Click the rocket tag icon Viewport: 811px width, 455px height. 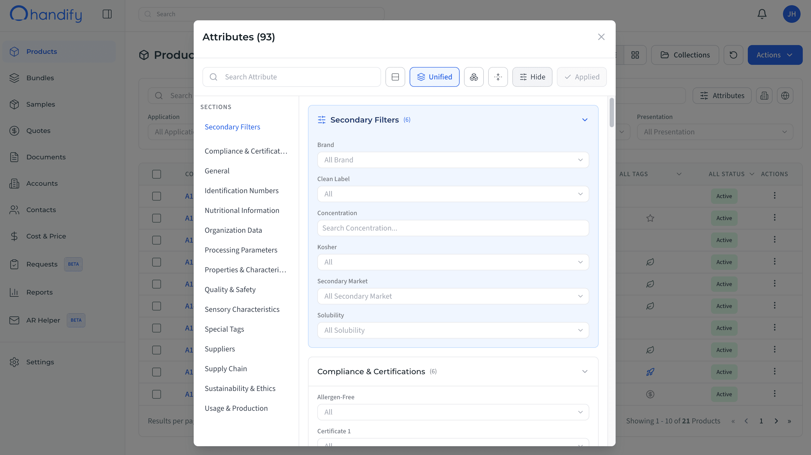650,372
